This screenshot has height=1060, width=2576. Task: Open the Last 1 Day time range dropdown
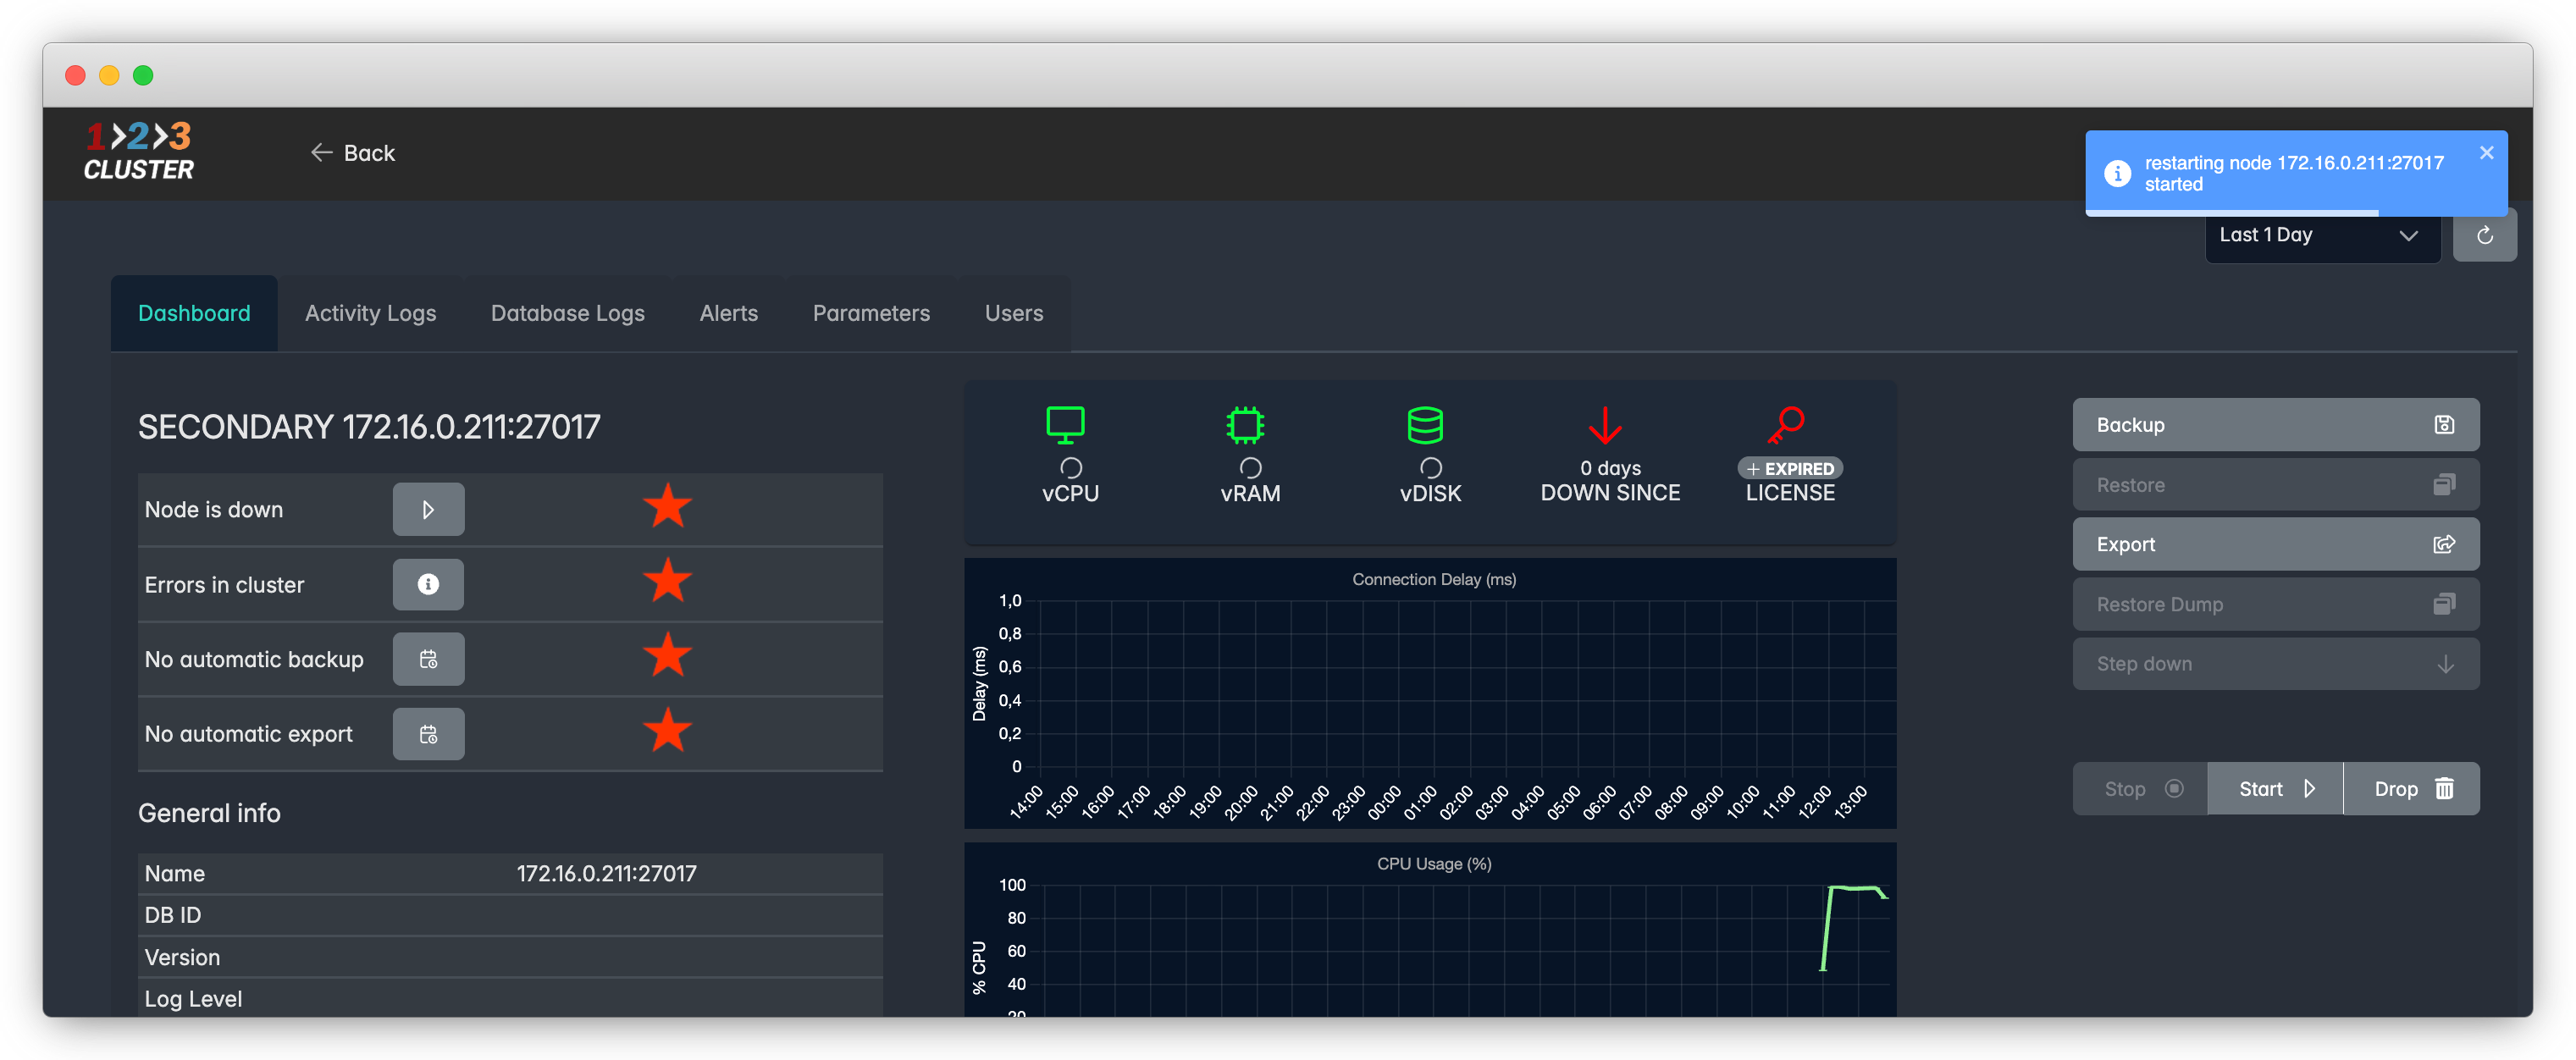tap(2321, 236)
